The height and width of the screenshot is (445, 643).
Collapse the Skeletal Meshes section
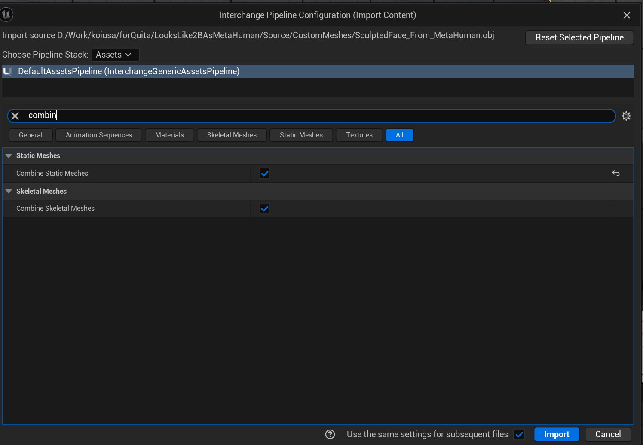tap(9, 191)
